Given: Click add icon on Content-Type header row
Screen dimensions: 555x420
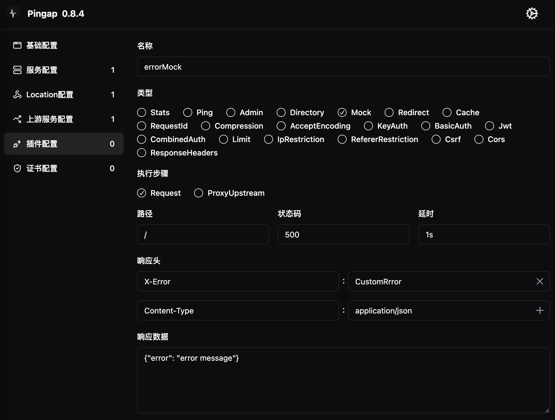Looking at the screenshot, I should 540,311.
